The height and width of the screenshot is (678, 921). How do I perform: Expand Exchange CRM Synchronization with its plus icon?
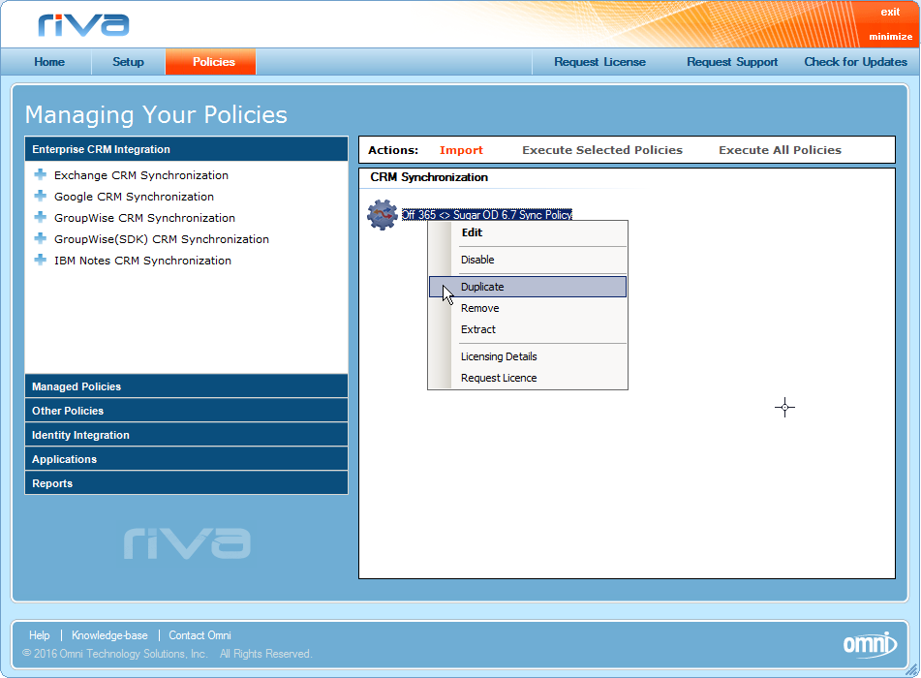tap(41, 174)
